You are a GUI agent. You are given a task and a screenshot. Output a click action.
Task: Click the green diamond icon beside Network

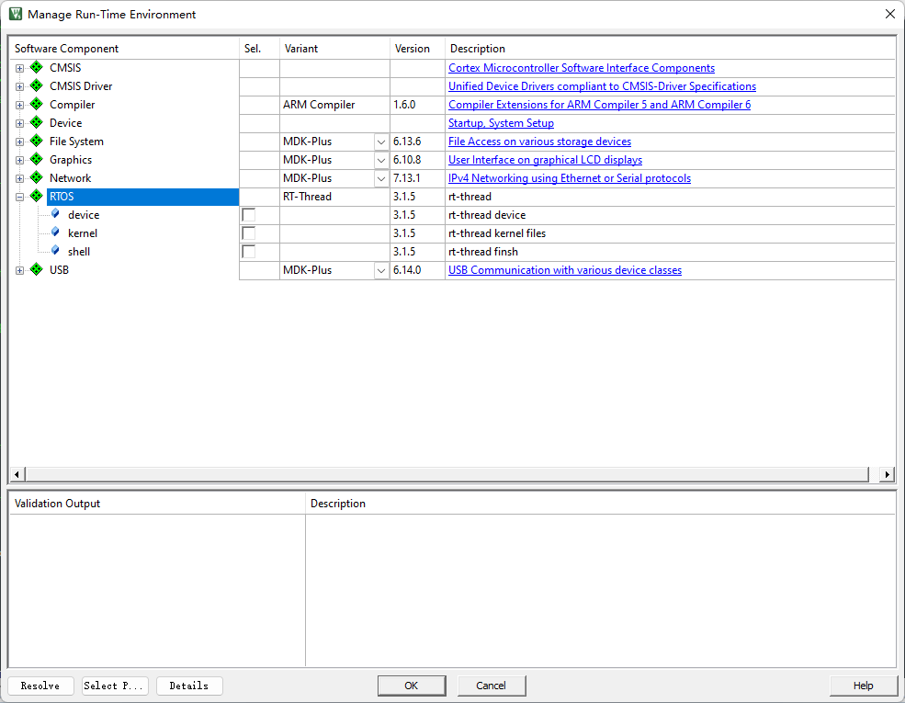[x=37, y=178]
